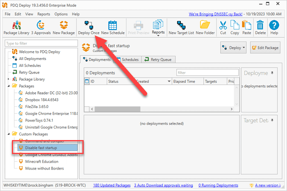Switch to the Retry Queue tab

tap(158, 60)
